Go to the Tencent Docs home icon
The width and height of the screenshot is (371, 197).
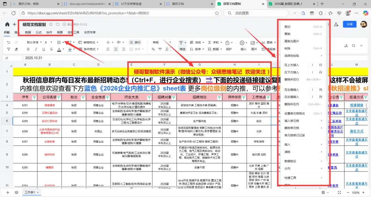[7, 24]
